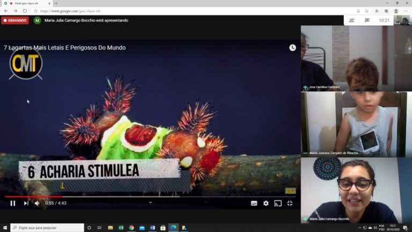This screenshot has height=232, width=412.
Task: Open YouTube player settings gear
Action: (266, 204)
